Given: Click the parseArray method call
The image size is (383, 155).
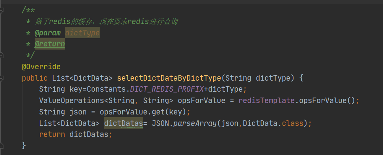Looking at the screenshot, I should point(195,123).
